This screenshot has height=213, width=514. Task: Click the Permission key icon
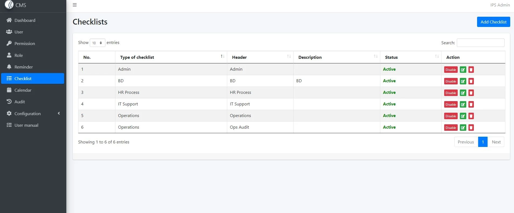(x=9, y=43)
